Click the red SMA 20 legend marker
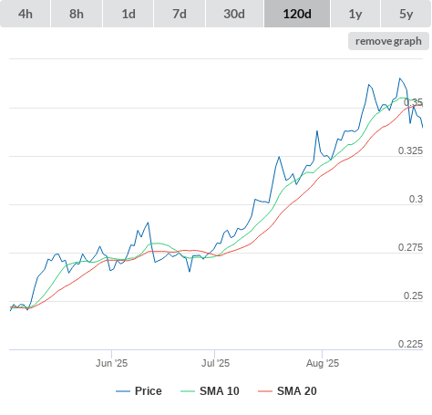This screenshot has height=415, width=432. pyautogui.click(x=265, y=391)
